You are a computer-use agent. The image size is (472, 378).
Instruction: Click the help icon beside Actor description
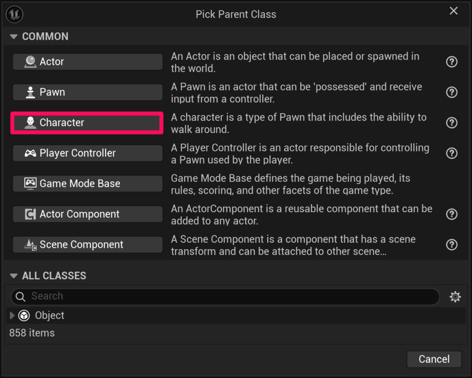tap(452, 62)
